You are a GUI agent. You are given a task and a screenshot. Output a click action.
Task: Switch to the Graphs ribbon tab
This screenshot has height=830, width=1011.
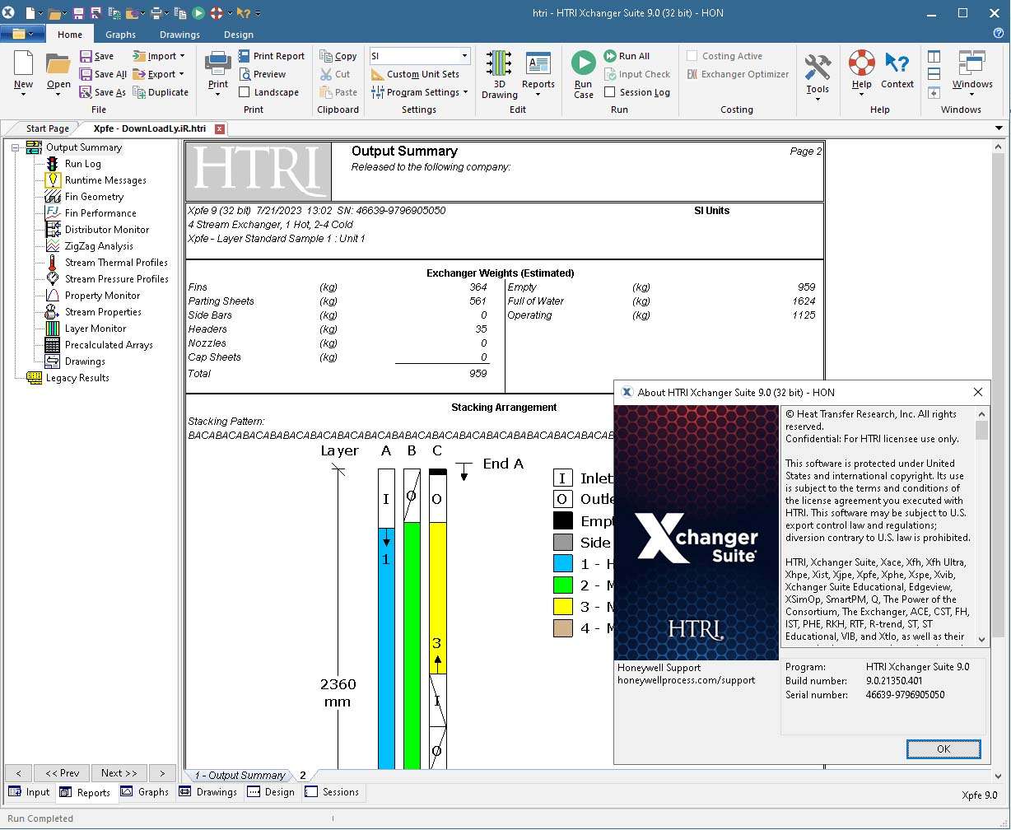coord(120,35)
